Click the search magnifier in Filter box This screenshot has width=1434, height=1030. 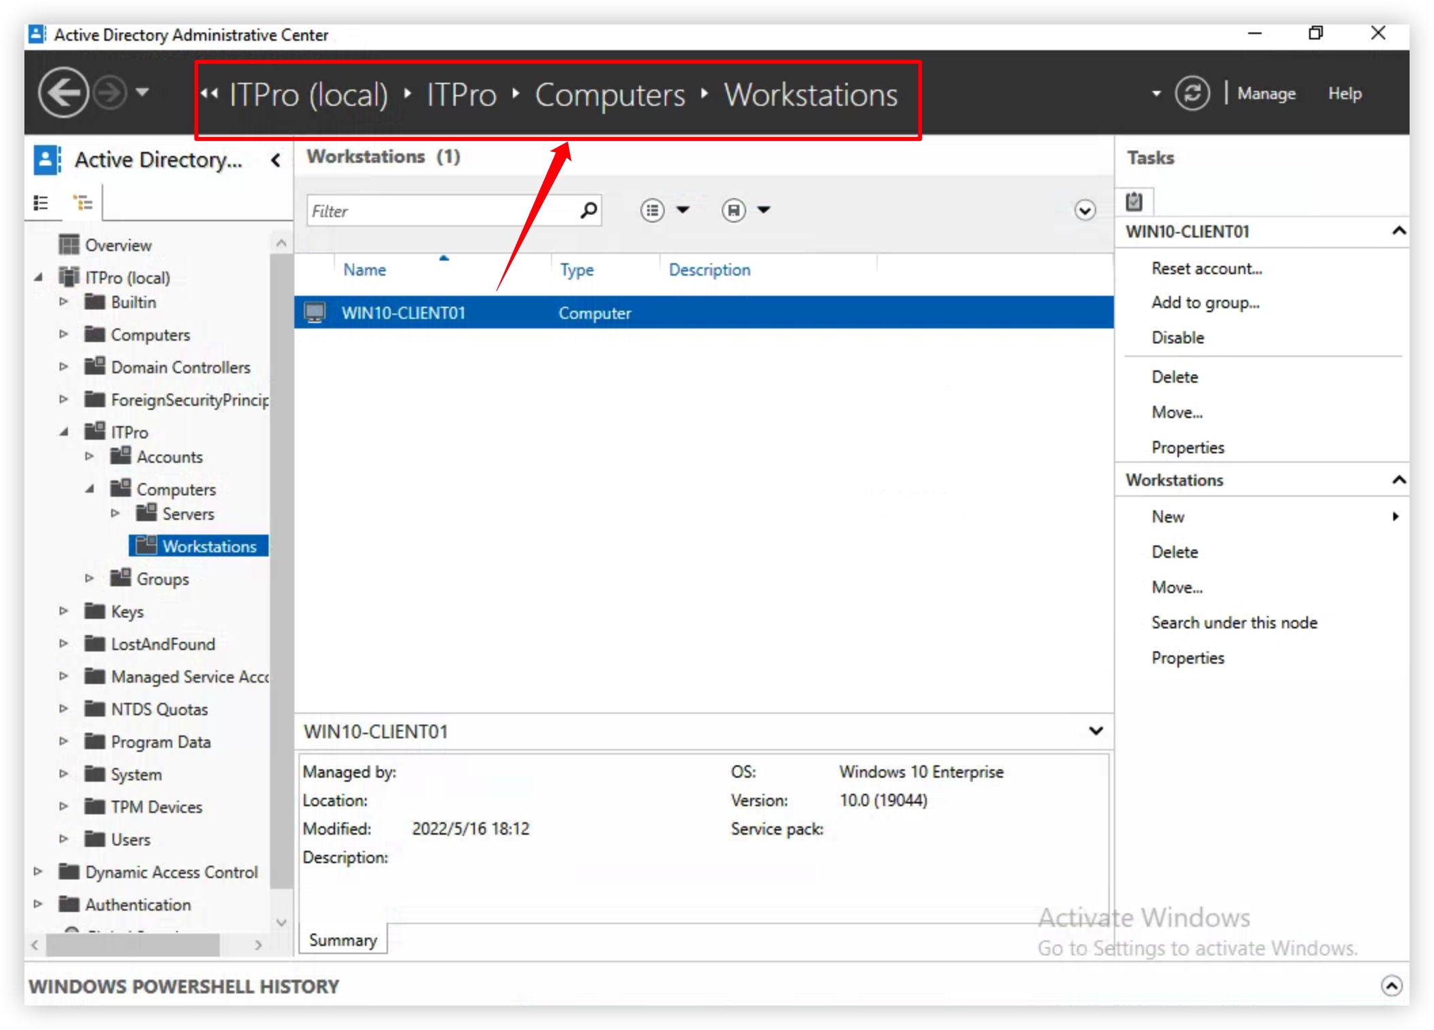pyautogui.click(x=588, y=210)
